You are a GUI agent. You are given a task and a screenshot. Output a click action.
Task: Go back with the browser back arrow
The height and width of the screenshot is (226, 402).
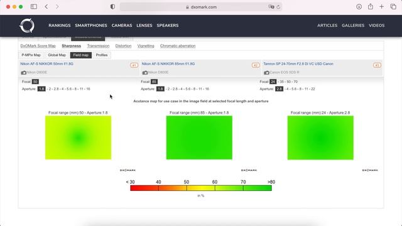[46, 7]
